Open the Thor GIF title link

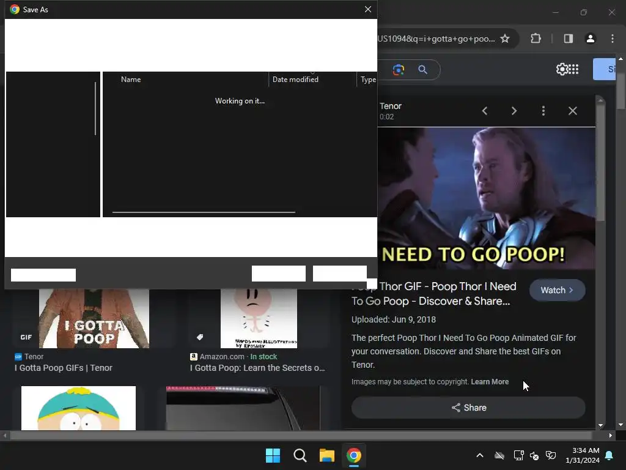[434, 294]
